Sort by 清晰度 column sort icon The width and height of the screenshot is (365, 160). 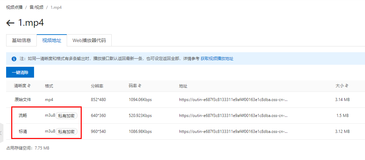(x=29, y=86)
